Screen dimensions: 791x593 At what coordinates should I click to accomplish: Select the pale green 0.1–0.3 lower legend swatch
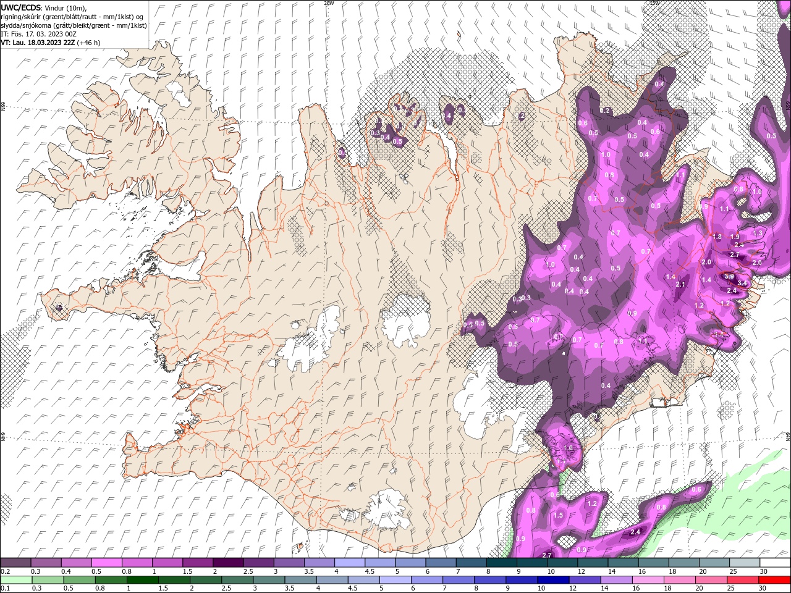16,580
